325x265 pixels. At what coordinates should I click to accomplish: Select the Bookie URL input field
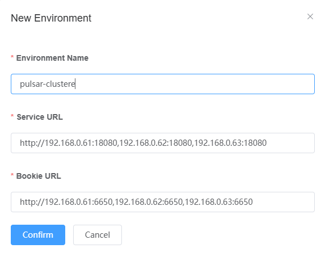(x=163, y=202)
